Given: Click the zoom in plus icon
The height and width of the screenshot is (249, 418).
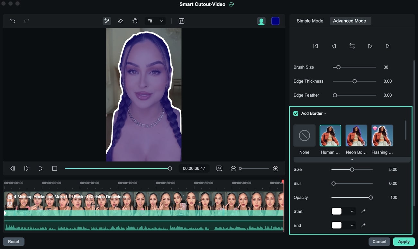Looking at the screenshot, I should coord(276,169).
